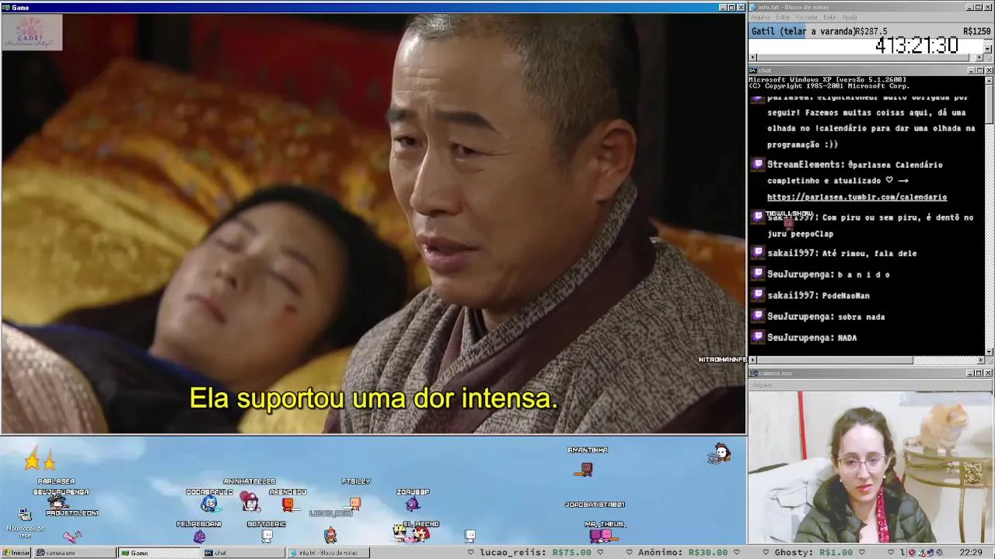The image size is (995, 559).
Task: Click the Notepad title bar icon
Action: click(x=754, y=7)
